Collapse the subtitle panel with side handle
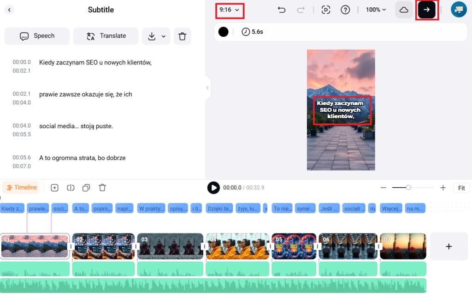The width and height of the screenshot is (472, 298). [207, 87]
